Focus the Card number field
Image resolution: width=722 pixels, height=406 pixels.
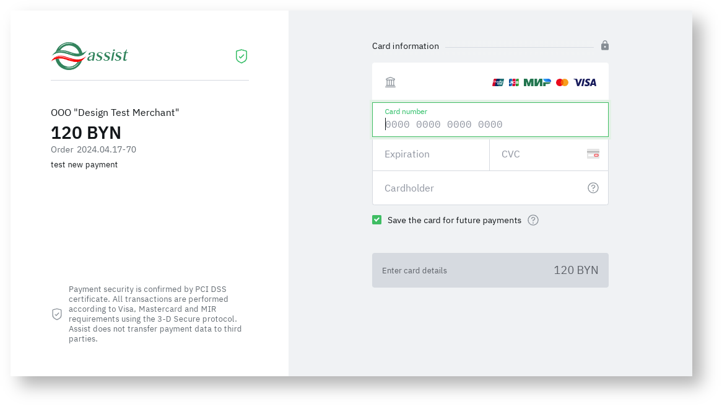[x=489, y=124]
